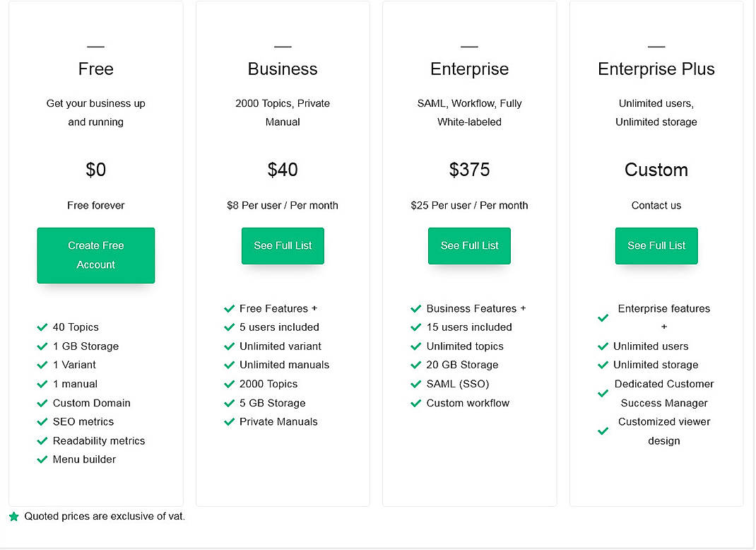The height and width of the screenshot is (550, 756).
Task: Click the Contact us text under Custom
Action: click(x=656, y=206)
